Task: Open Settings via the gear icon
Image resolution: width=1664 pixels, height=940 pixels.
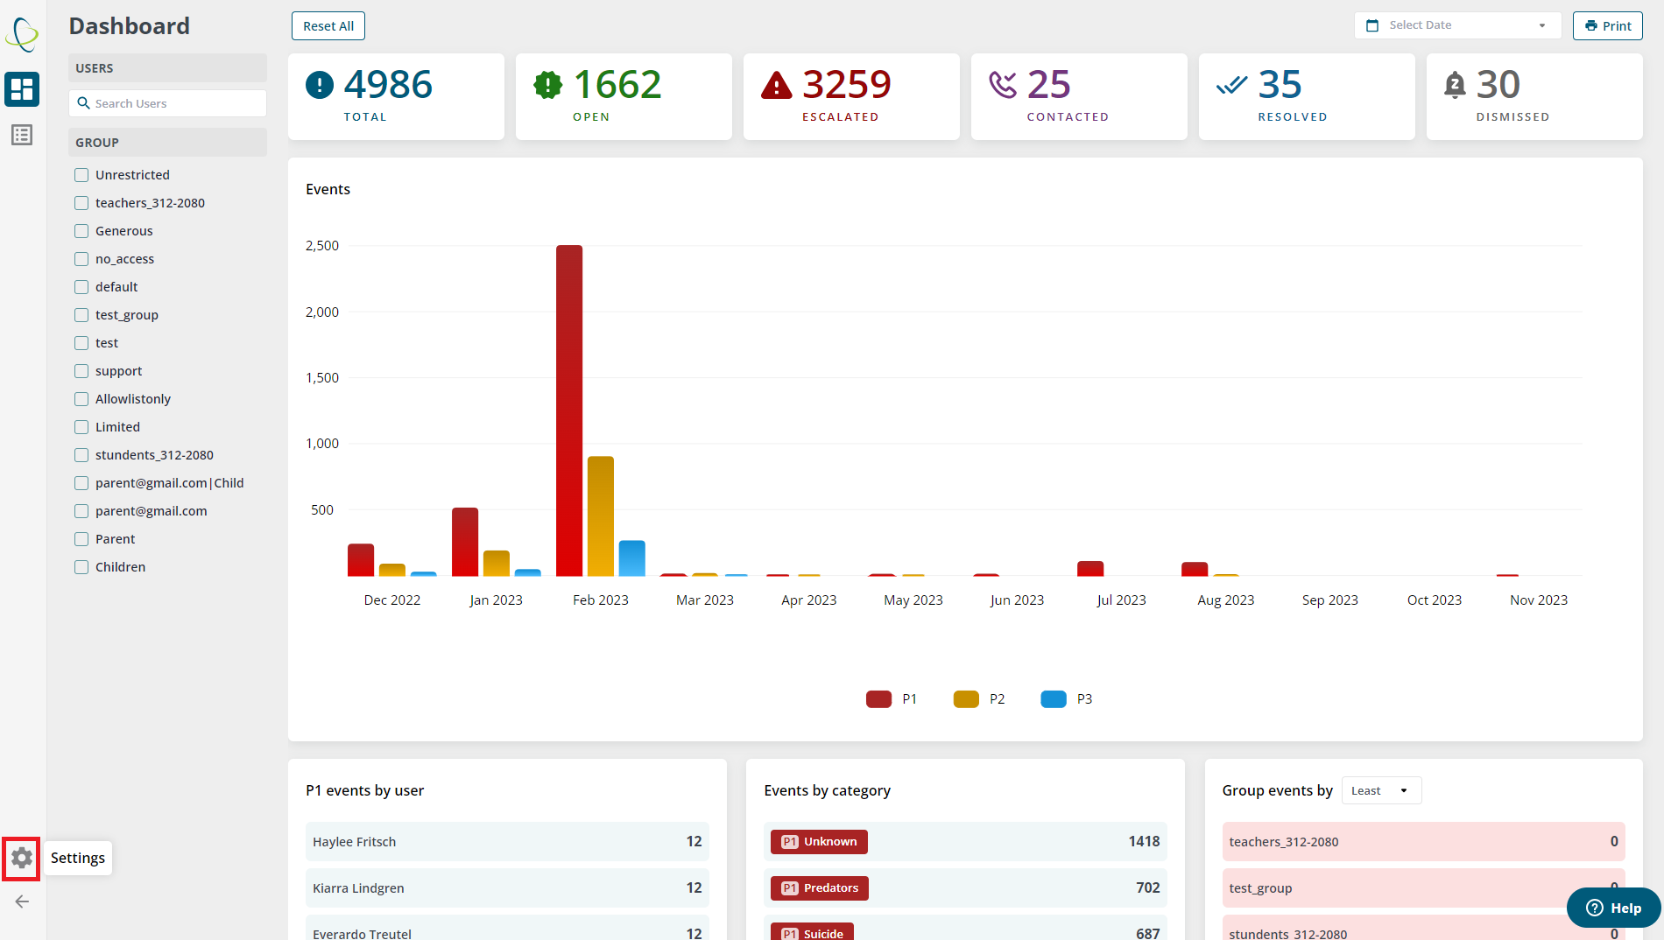Action: click(21, 858)
